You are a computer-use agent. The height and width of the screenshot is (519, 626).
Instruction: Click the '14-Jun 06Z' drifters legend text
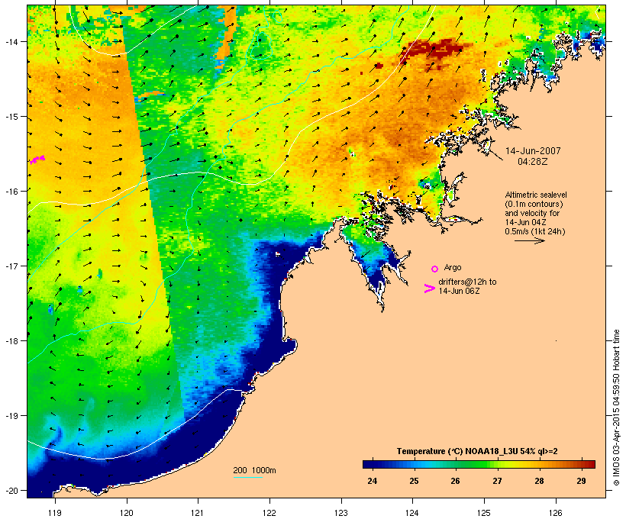459,291
